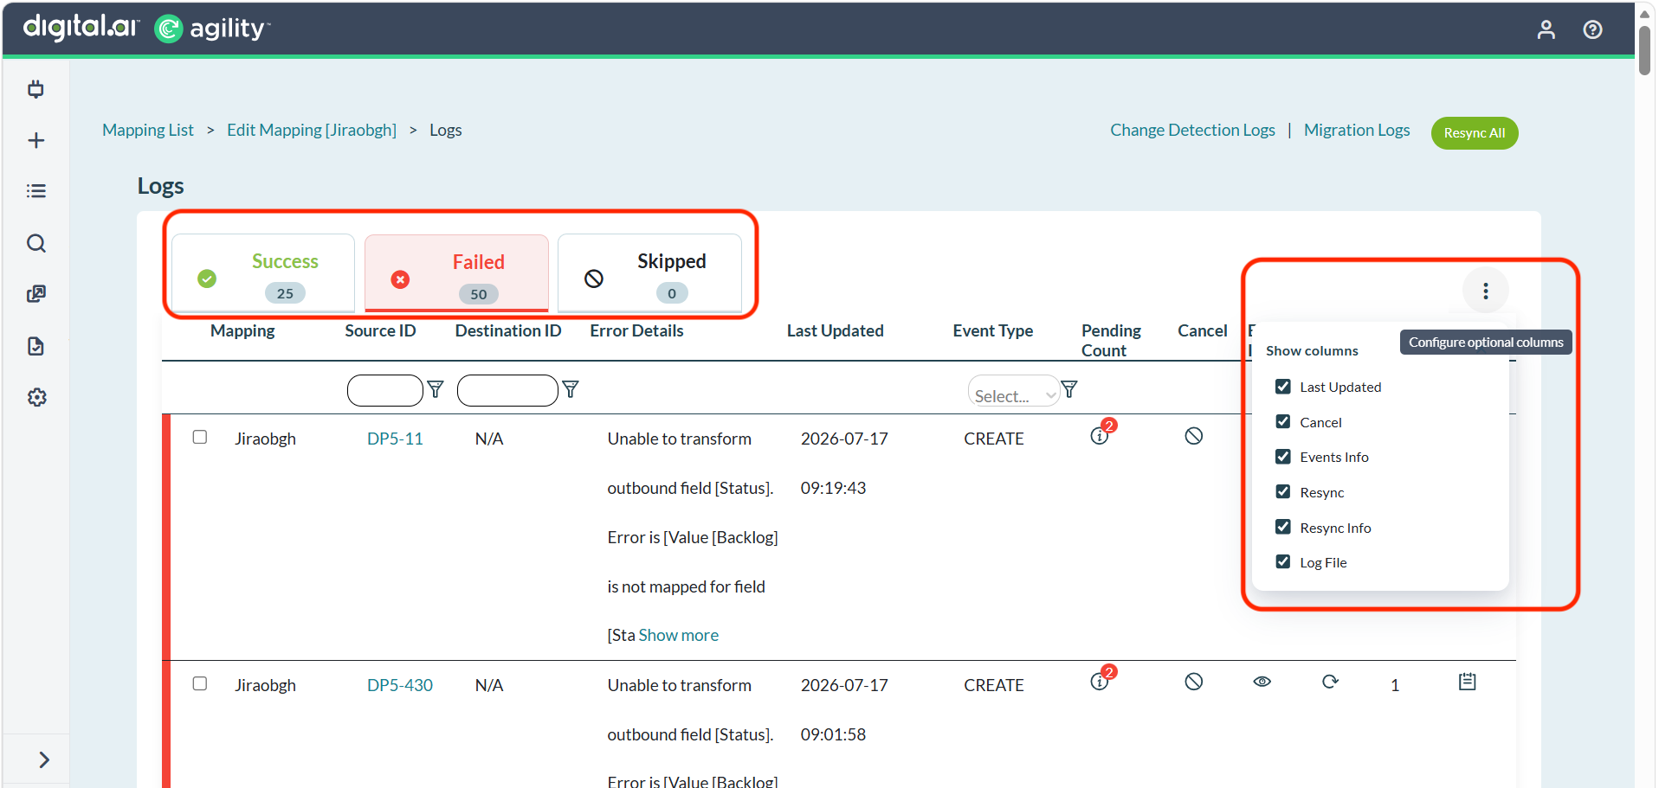Click the resync icon for DP5-430 row
1659x788 pixels.
point(1330,682)
